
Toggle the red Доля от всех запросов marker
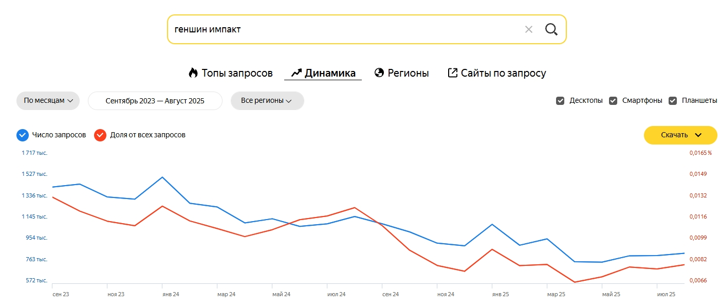click(100, 135)
